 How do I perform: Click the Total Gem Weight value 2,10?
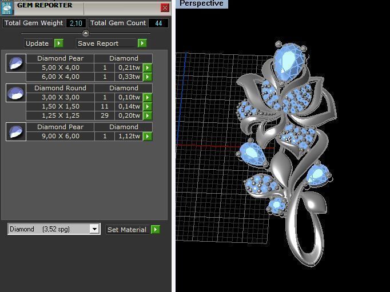click(76, 23)
